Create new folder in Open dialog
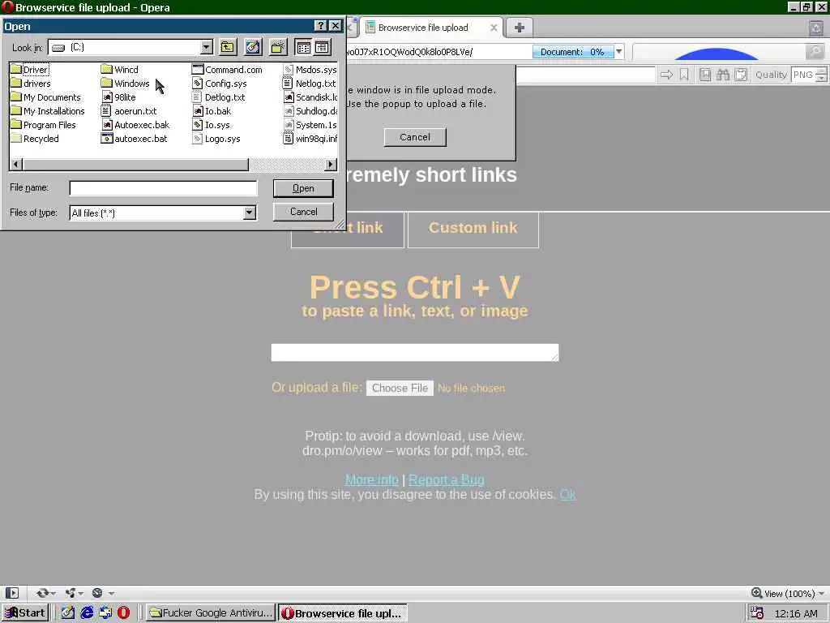830x623 pixels. click(x=278, y=47)
